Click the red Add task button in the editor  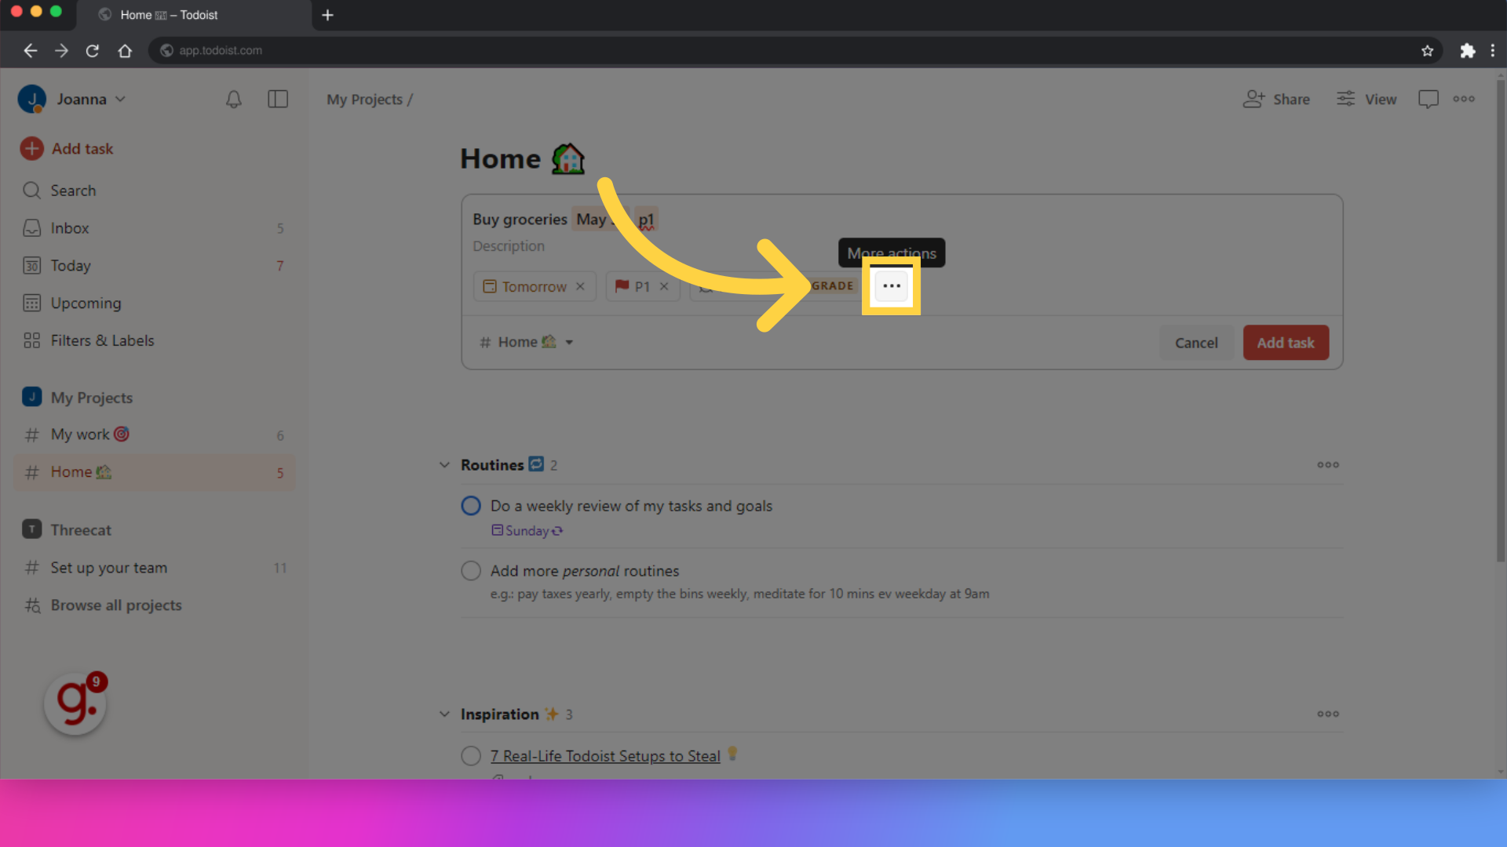1286,343
